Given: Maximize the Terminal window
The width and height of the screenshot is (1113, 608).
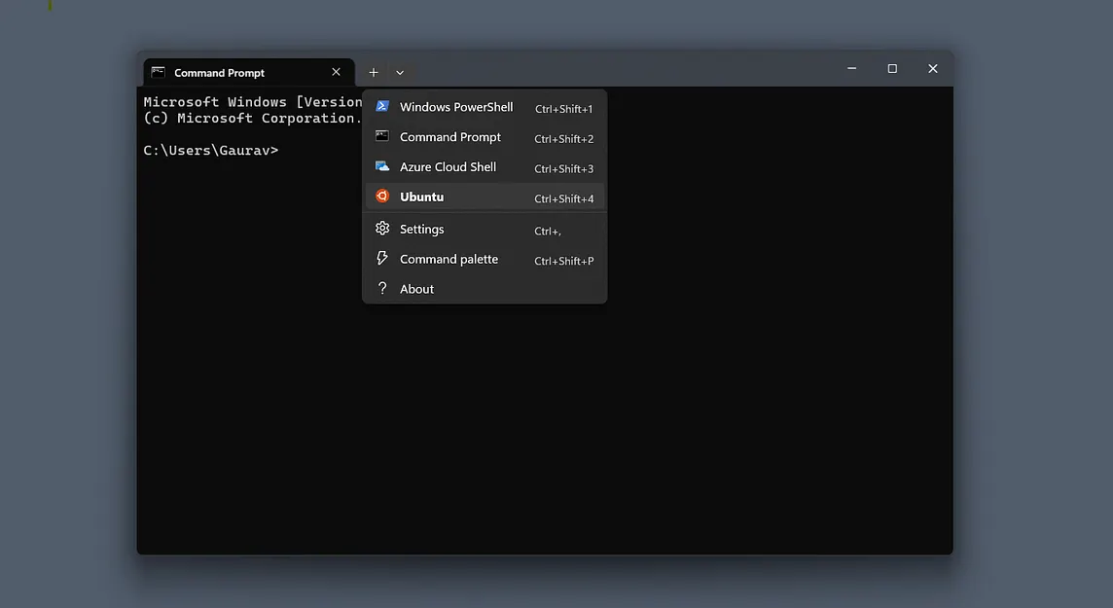Looking at the screenshot, I should 892,69.
